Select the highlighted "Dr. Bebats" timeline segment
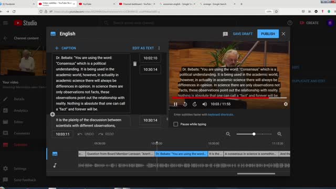Viewport: 336px width, 189px height. (181, 154)
